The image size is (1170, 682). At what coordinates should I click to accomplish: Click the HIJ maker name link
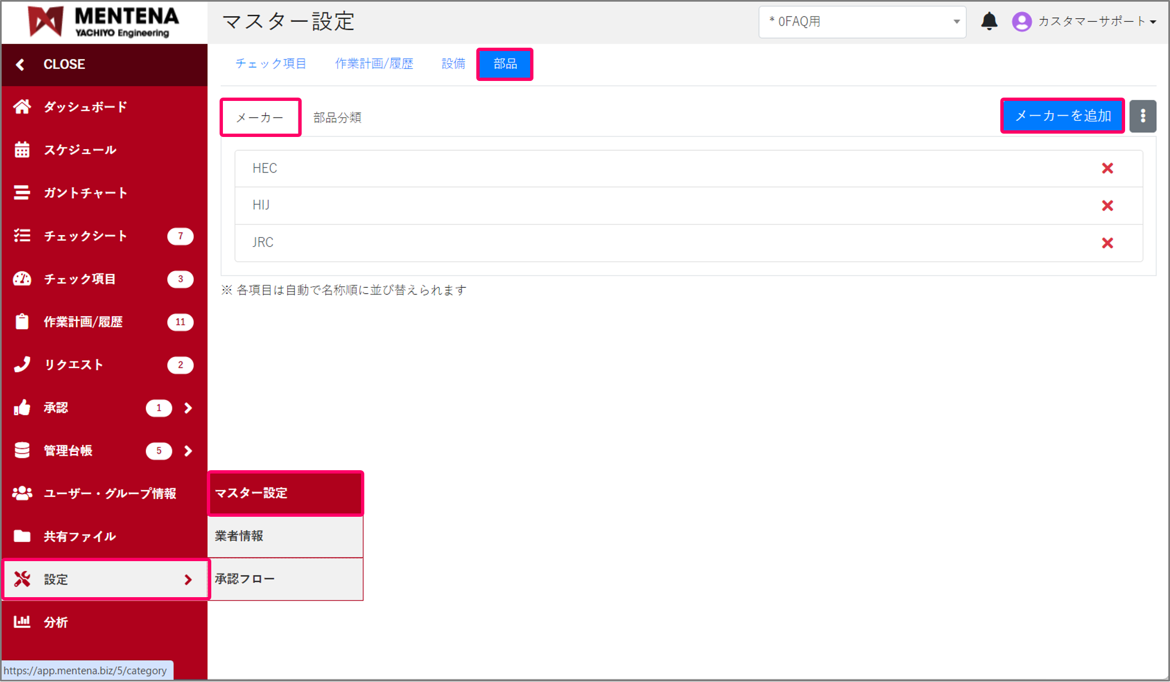261,205
